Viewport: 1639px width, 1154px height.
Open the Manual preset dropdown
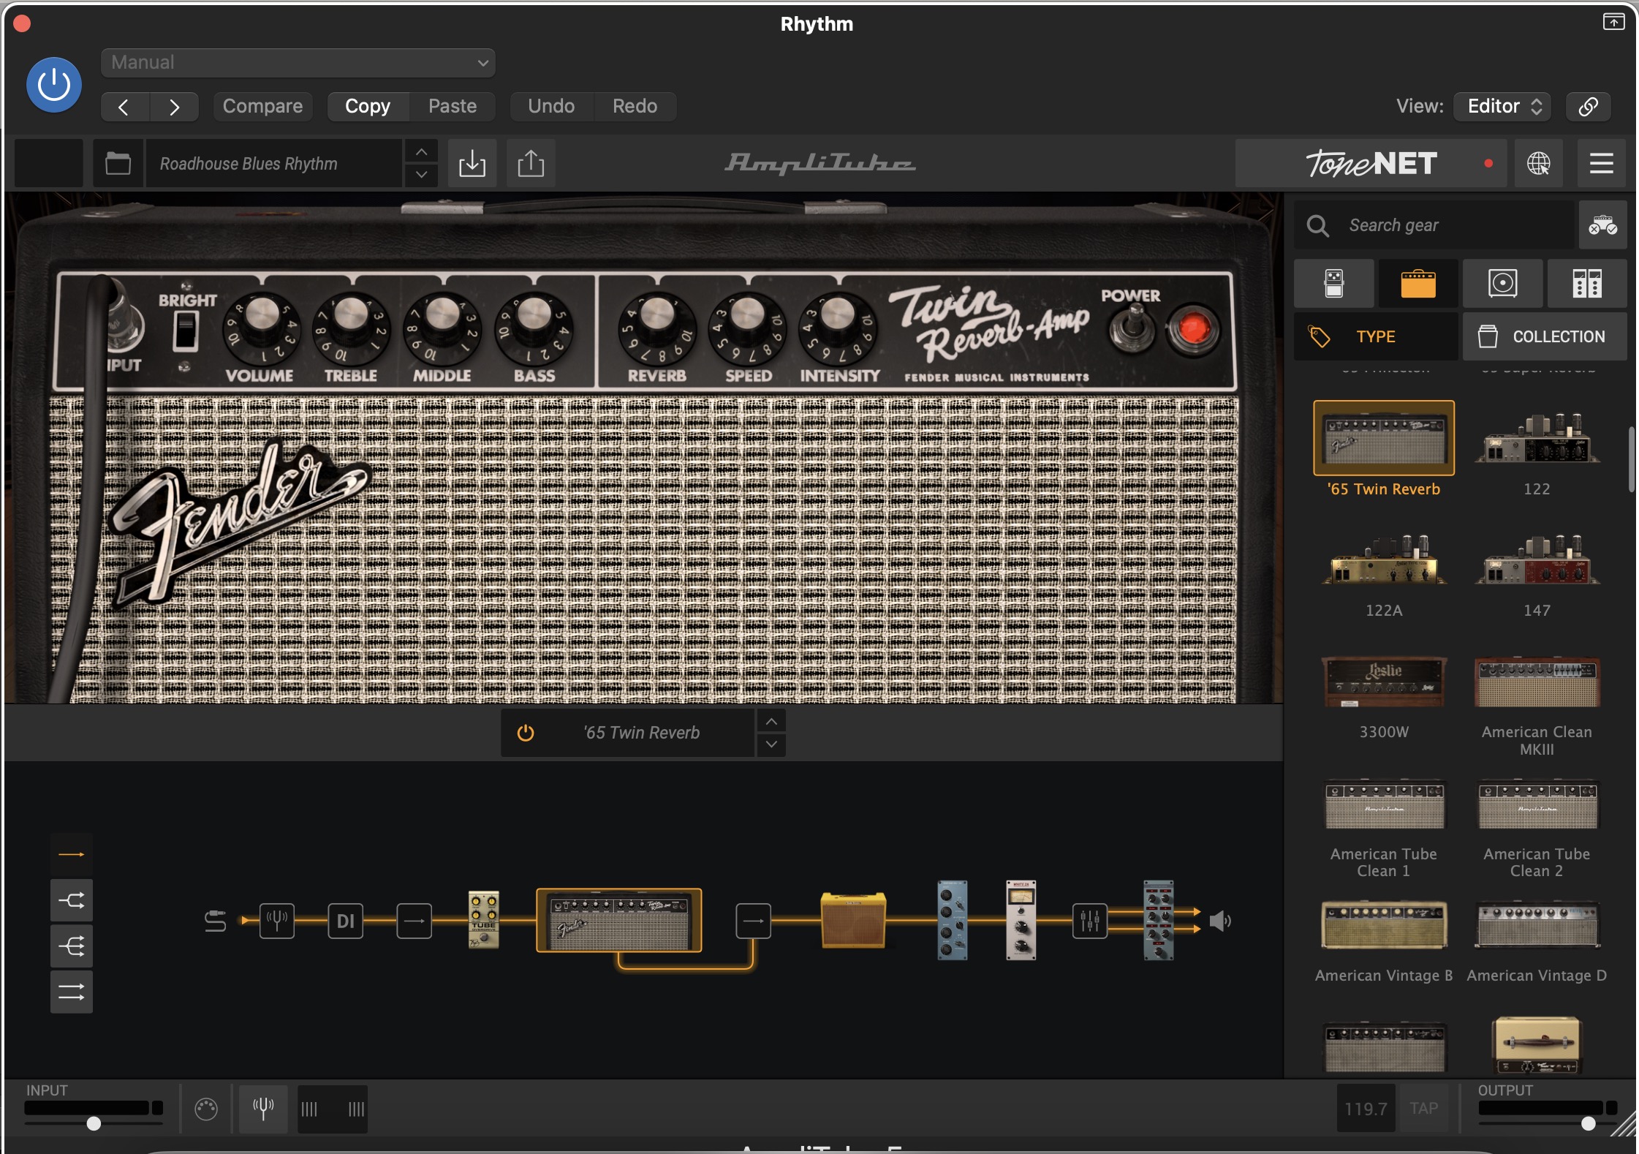[298, 63]
